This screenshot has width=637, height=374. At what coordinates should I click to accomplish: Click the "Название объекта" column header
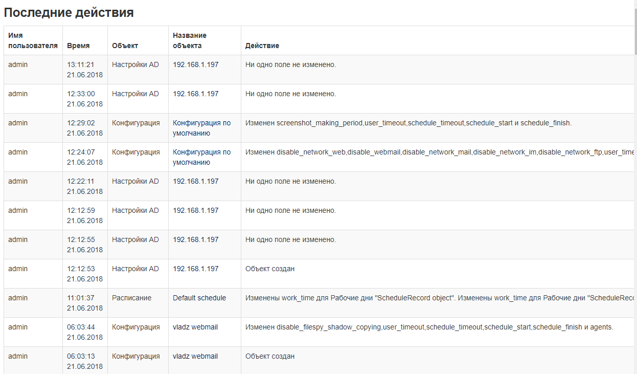(x=190, y=40)
